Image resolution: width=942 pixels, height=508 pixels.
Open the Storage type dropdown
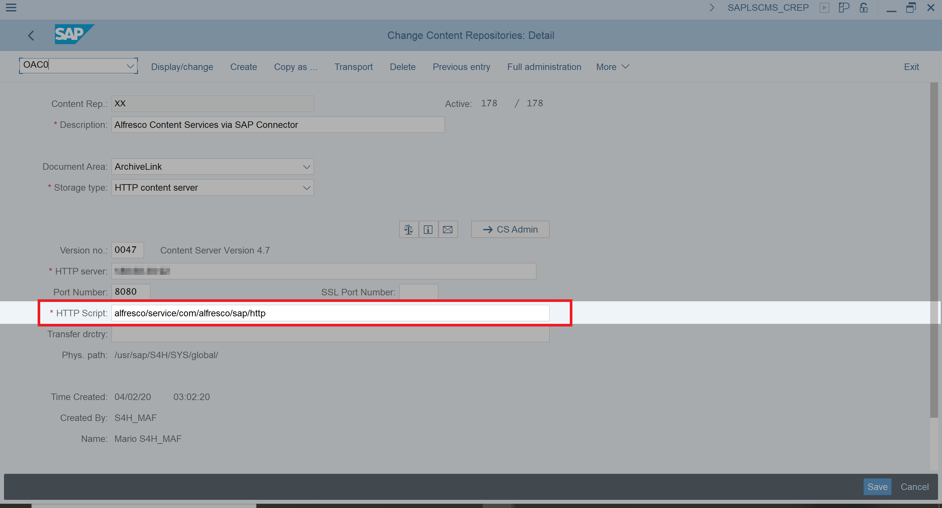coord(306,188)
